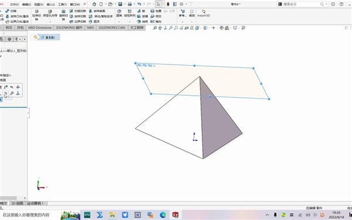Open the 文件(F) menu

[x=14, y=4]
